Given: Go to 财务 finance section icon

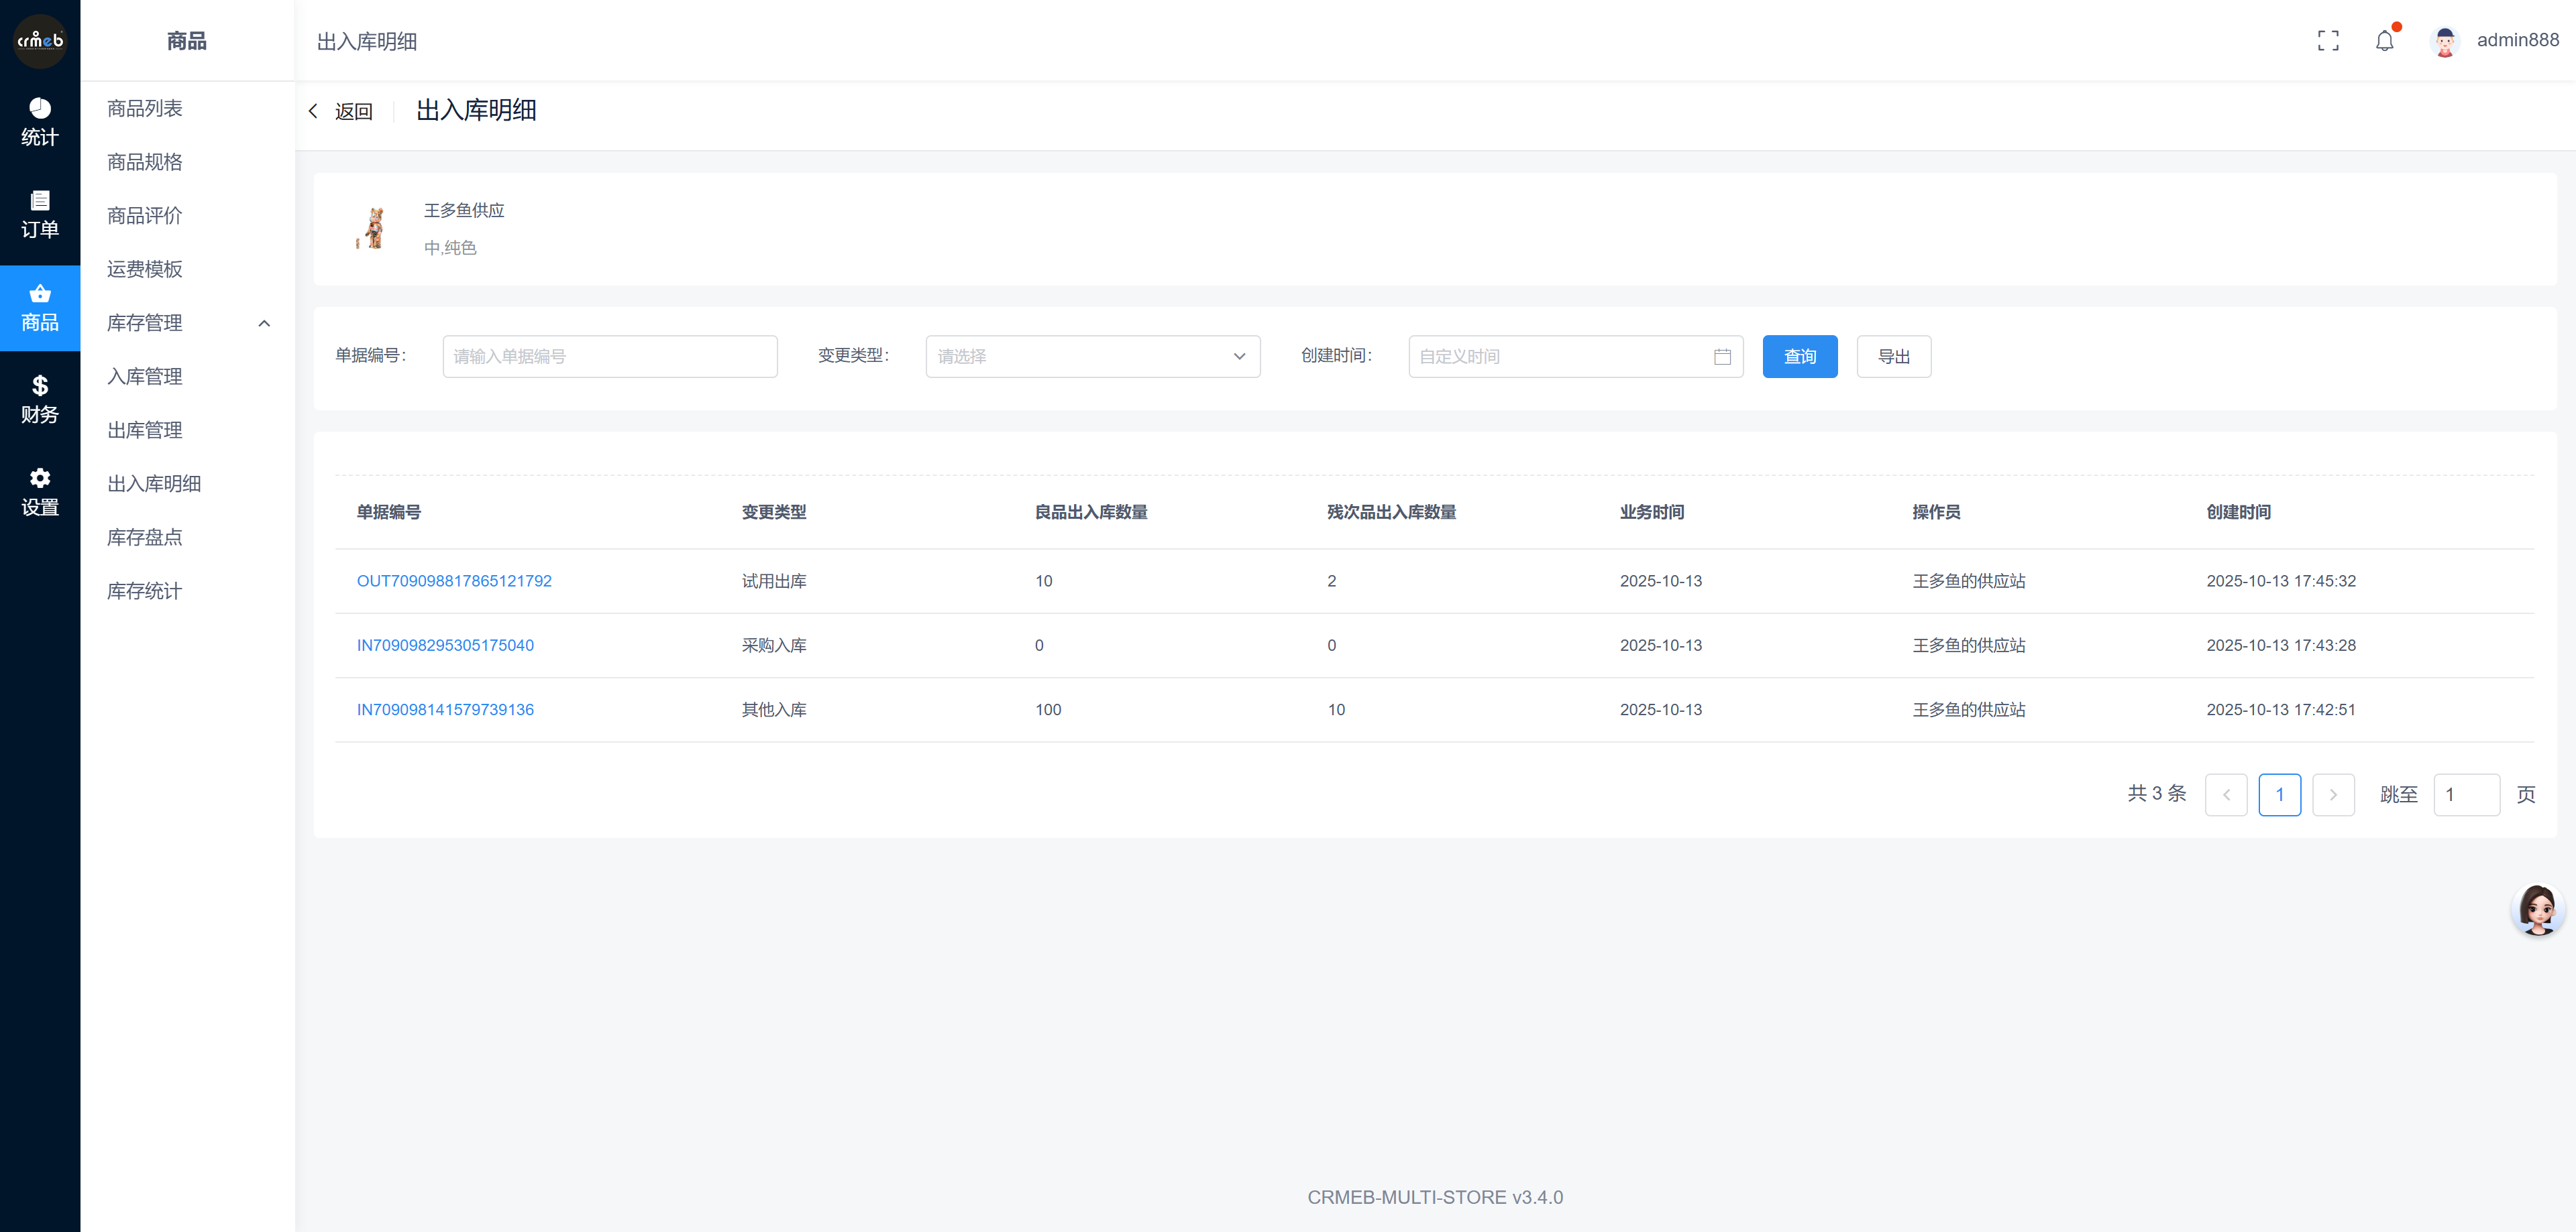Looking at the screenshot, I should (40, 399).
